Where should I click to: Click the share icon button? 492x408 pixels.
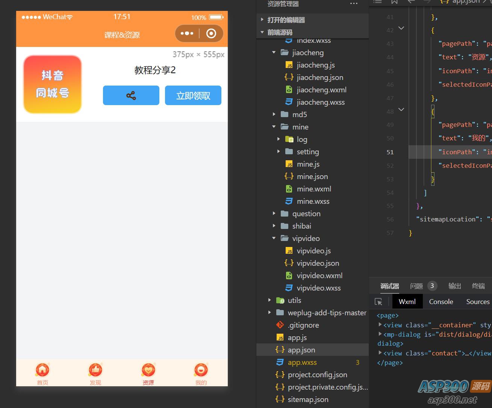click(131, 95)
